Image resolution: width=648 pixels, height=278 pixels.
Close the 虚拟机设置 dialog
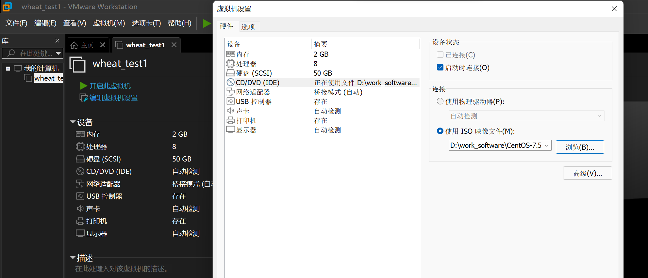click(614, 9)
